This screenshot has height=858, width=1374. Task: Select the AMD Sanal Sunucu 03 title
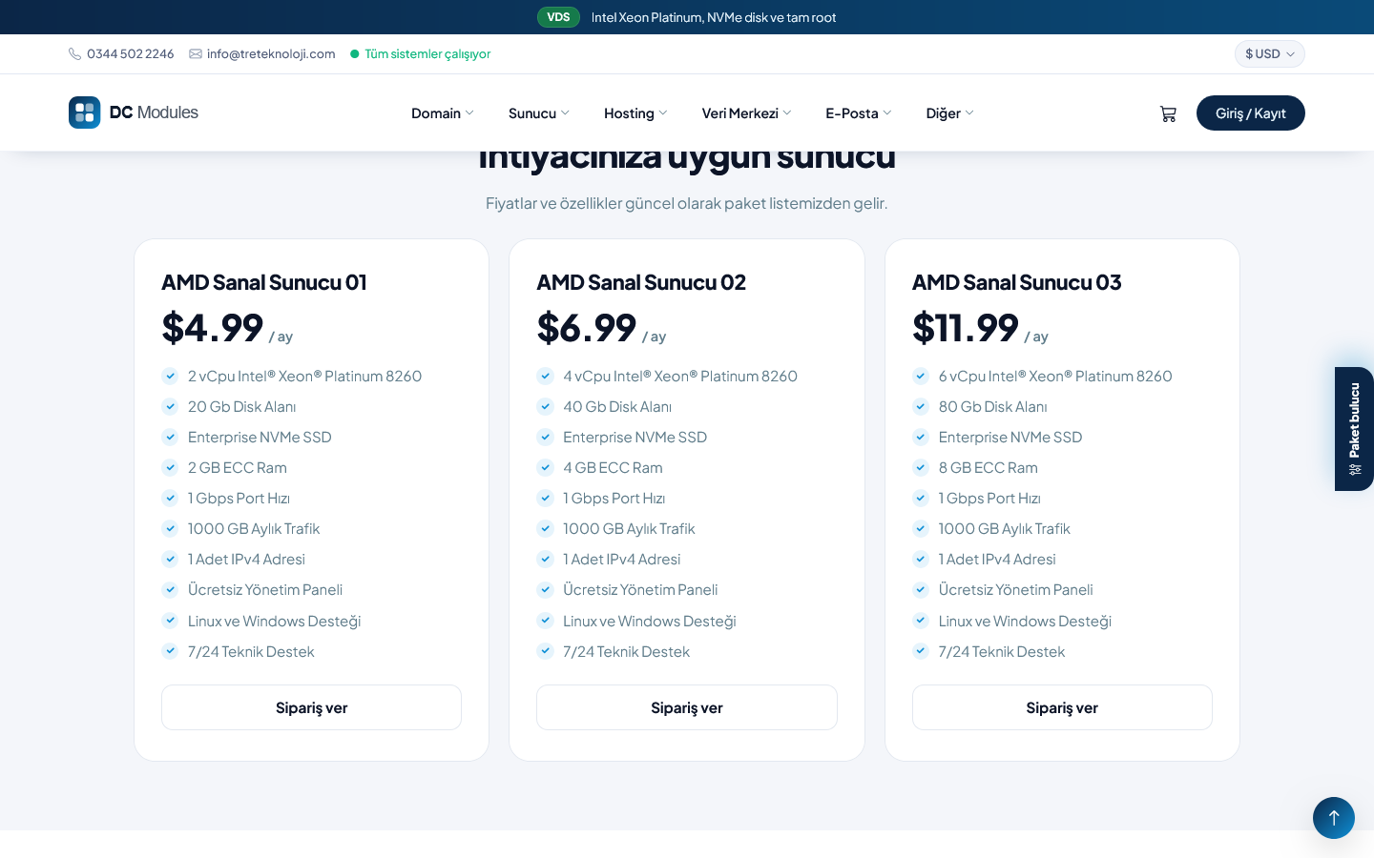1017,282
